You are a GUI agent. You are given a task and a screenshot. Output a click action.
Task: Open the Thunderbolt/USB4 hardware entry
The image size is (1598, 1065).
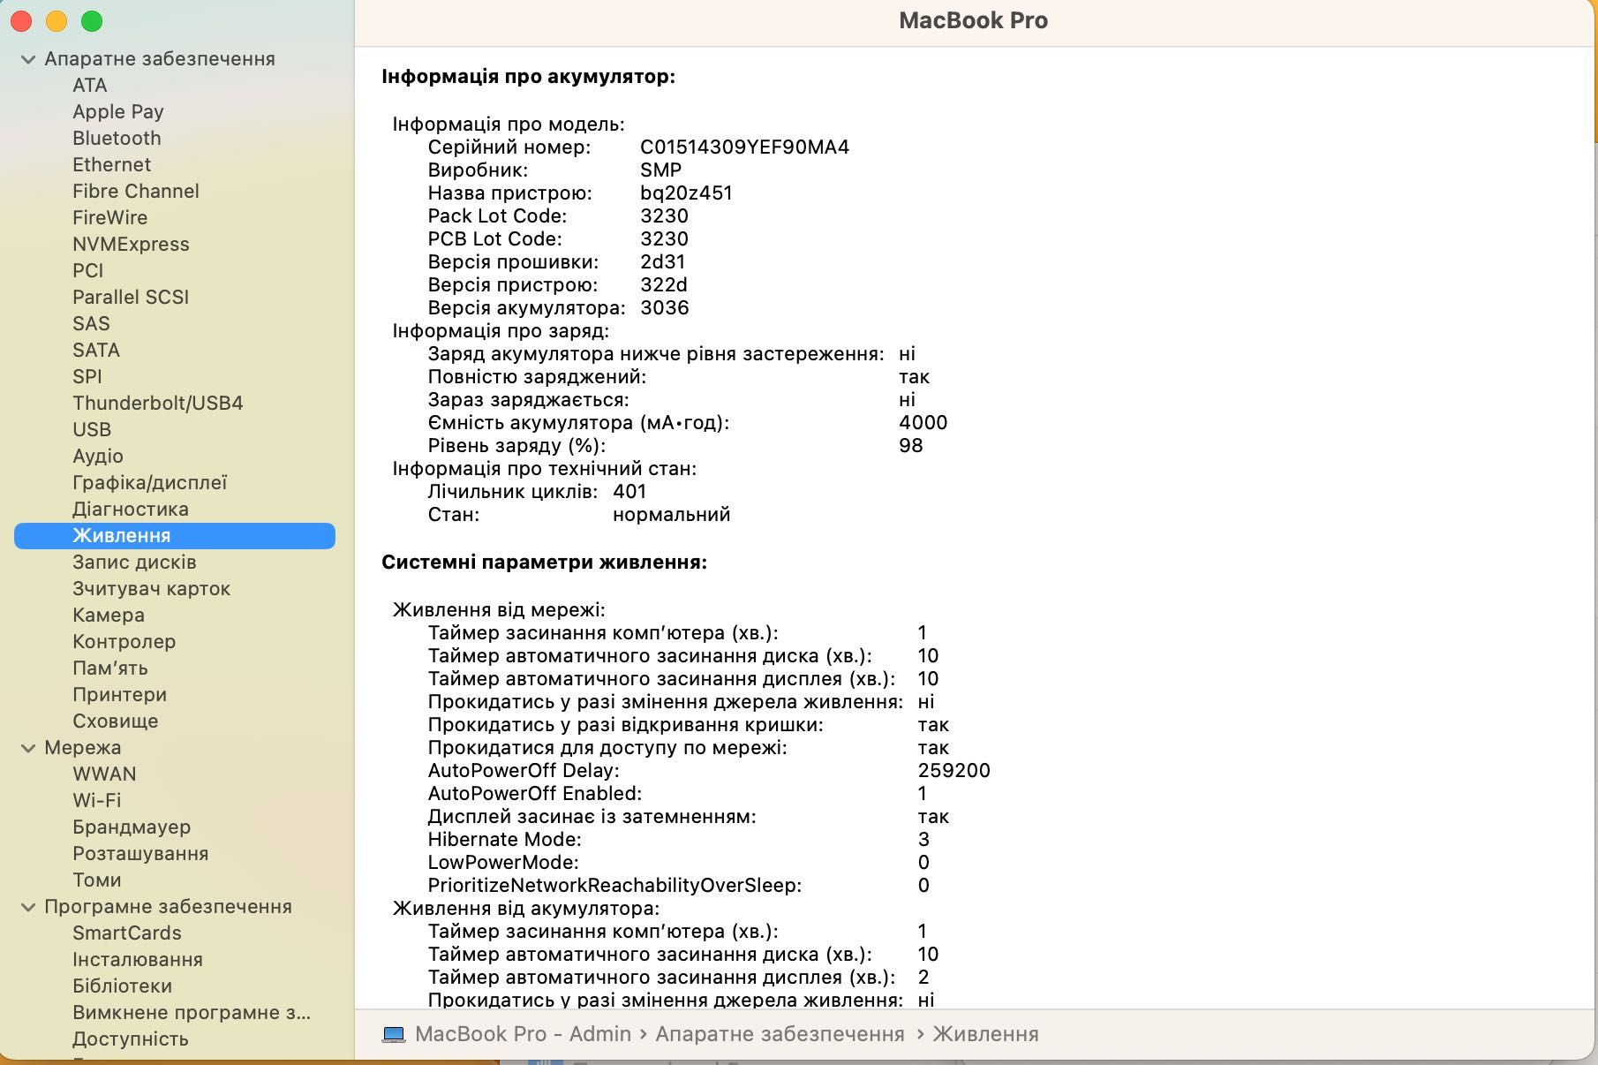(158, 403)
